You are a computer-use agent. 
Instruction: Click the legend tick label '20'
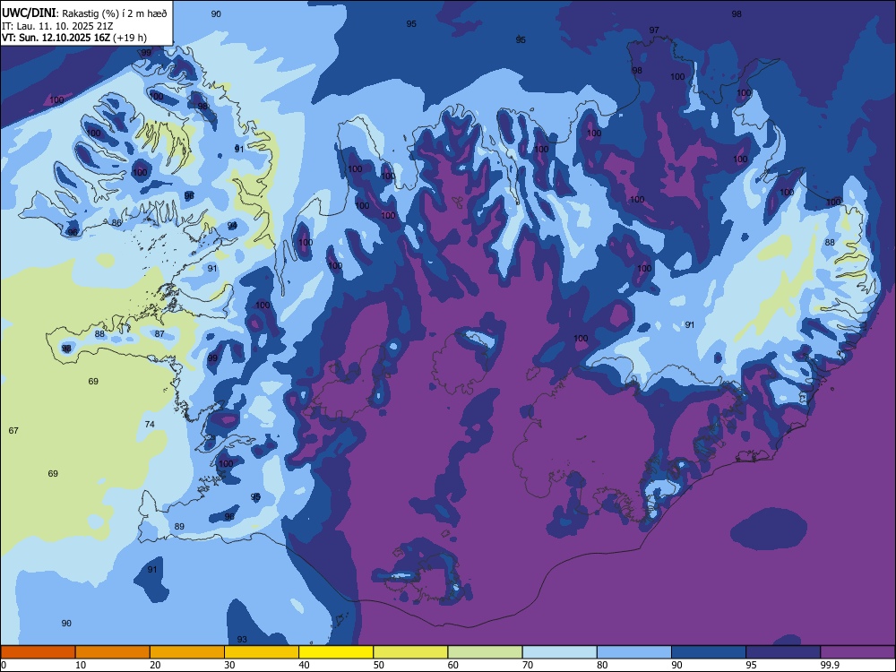155,665
